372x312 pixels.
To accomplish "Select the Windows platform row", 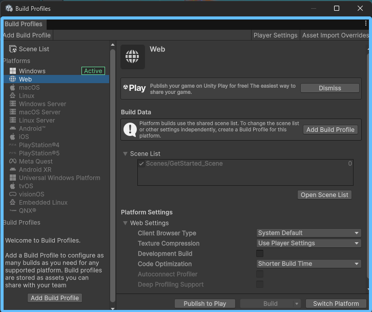I will click(x=56, y=71).
